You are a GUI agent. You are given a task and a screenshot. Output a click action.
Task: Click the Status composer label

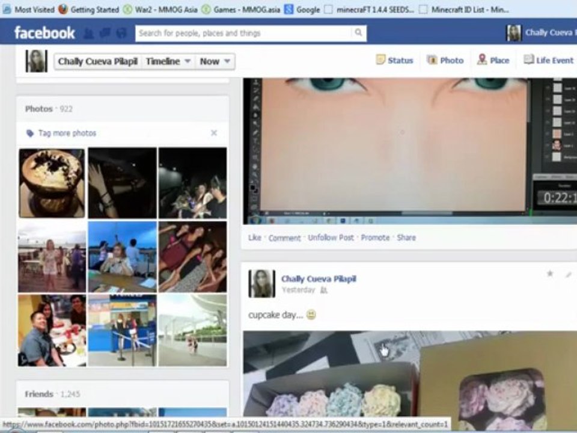tap(400, 60)
